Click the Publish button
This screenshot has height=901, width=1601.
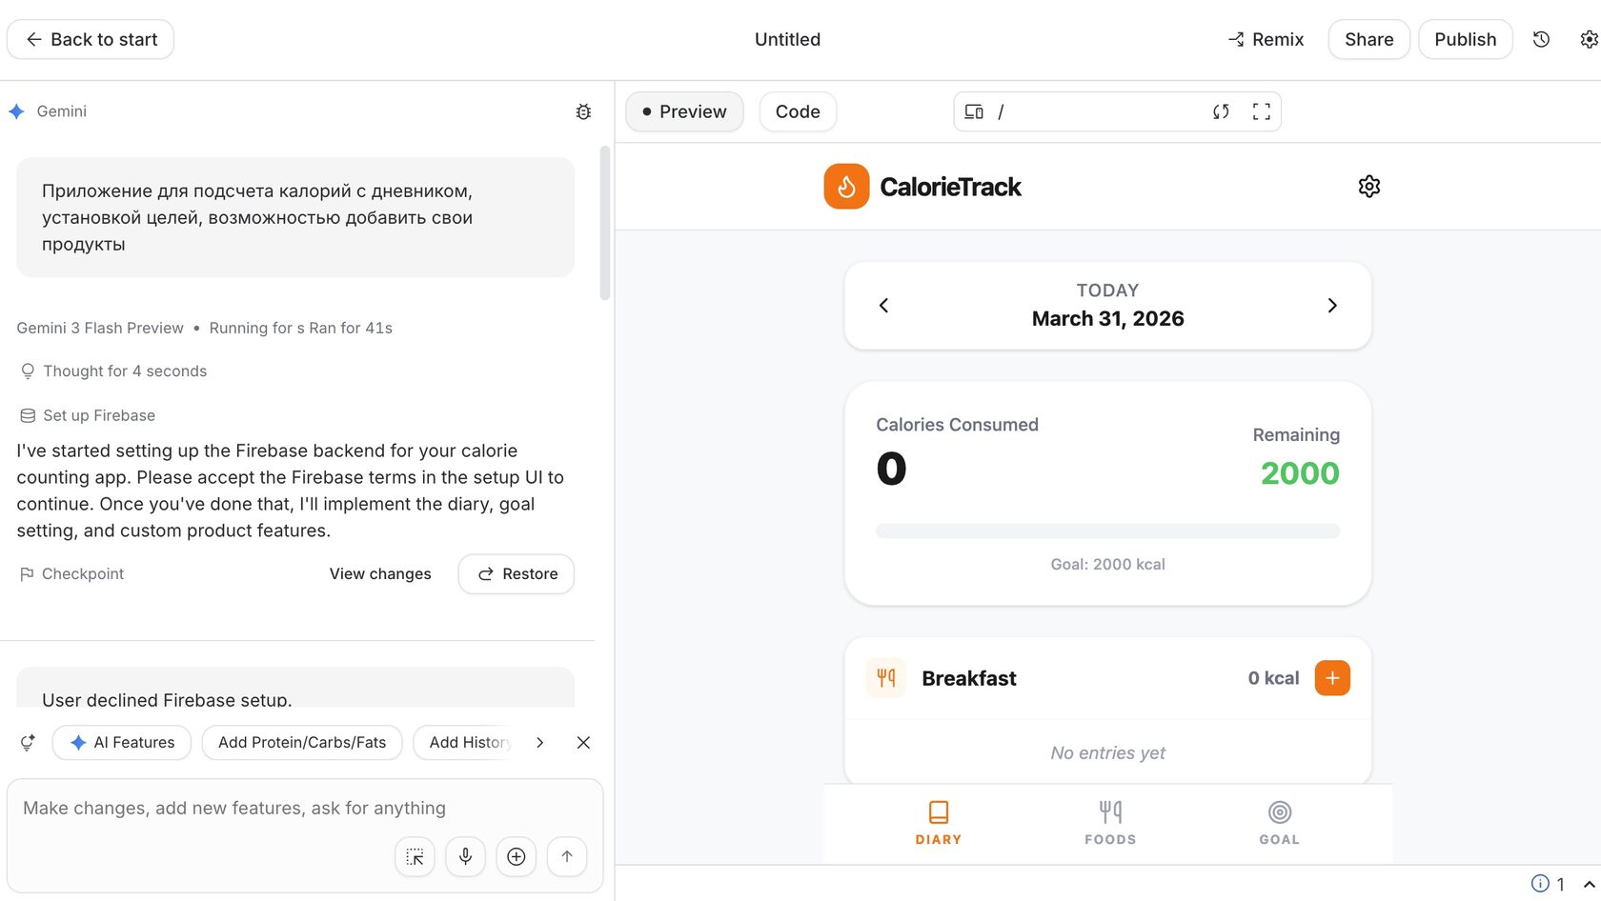pyautogui.click(x=1465, y=39)
